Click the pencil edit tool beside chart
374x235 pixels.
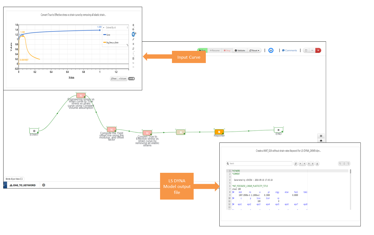coord(133,39)
